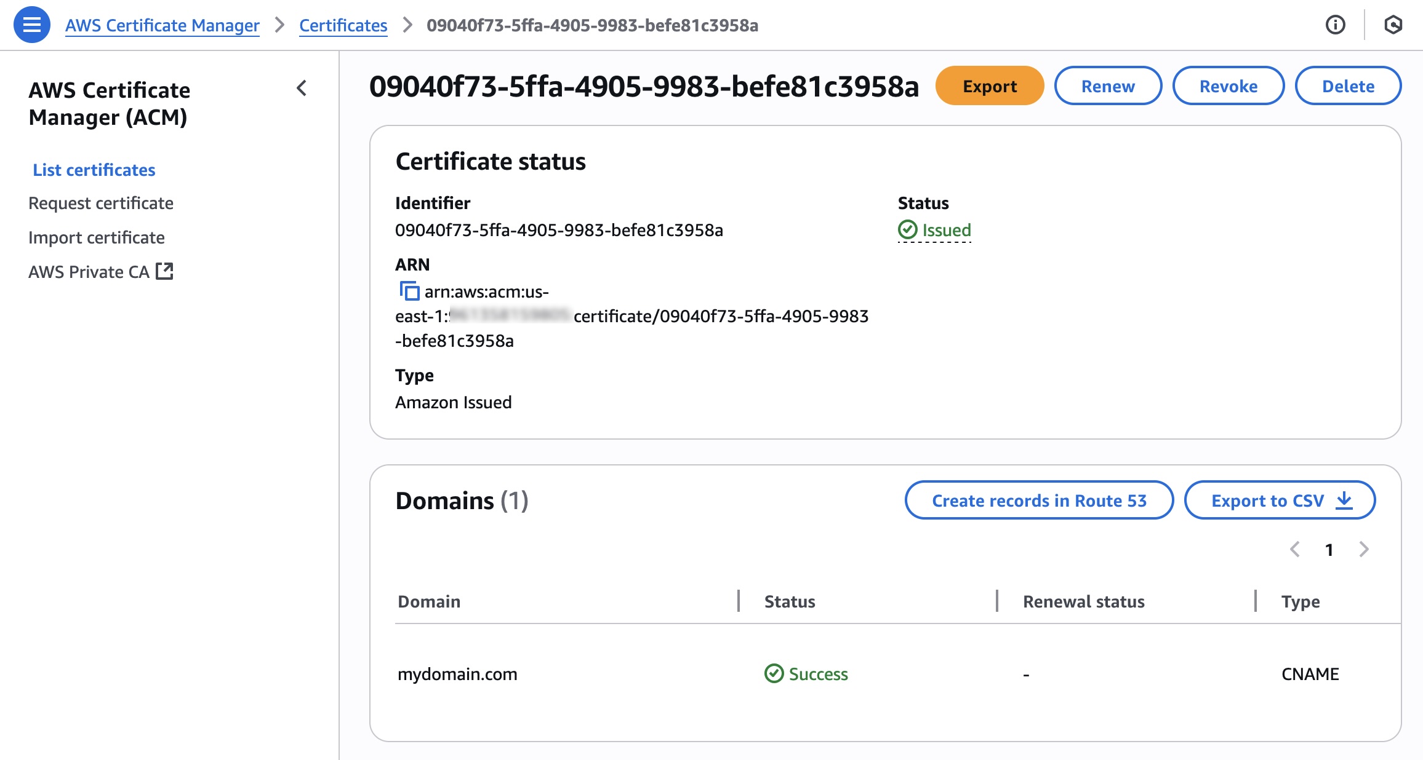The height and width of the screenshot is (760, 1423).
Task: Click the Revoke button
Action: (x=1229, y=86)
